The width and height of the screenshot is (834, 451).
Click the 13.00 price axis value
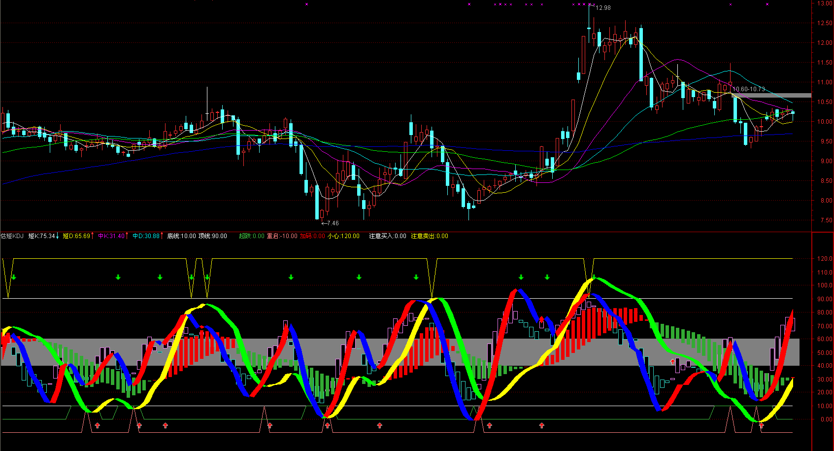[825, 3]
